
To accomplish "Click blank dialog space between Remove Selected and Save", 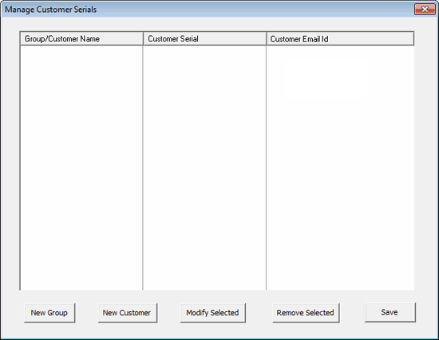I will tap(352, 313).
